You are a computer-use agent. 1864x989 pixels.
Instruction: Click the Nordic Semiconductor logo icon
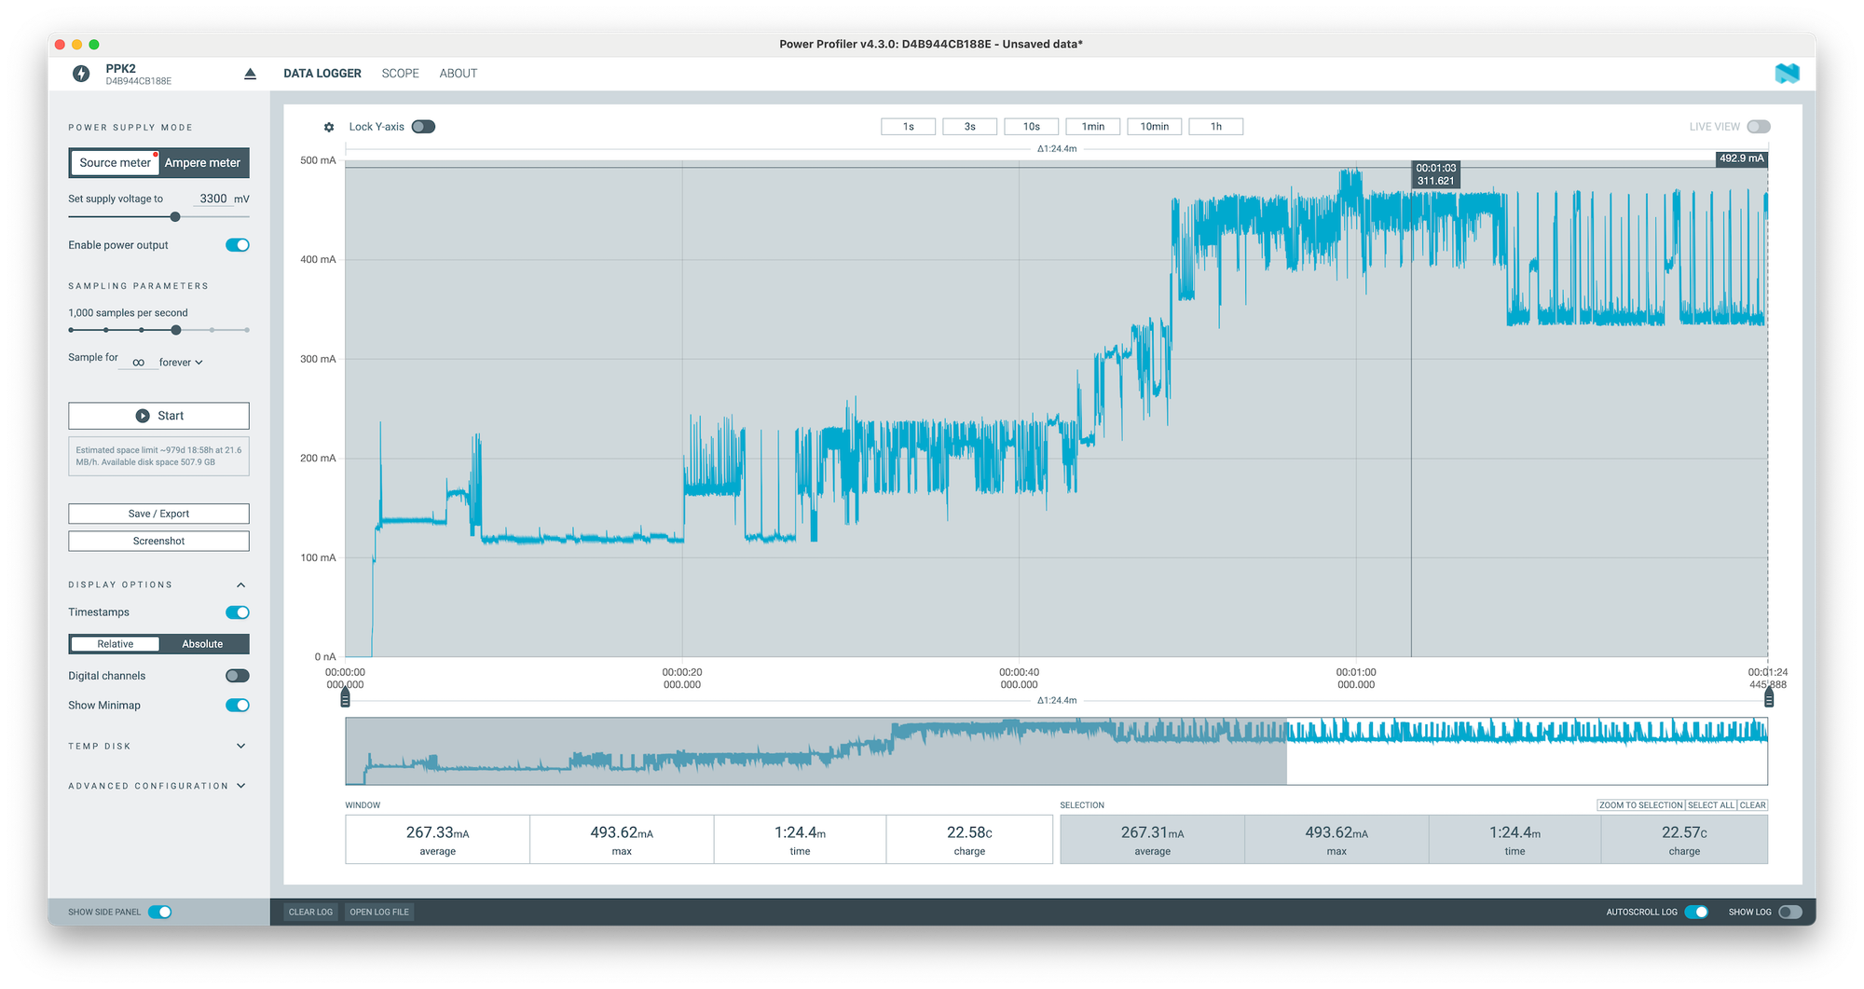click(1787, 74)
